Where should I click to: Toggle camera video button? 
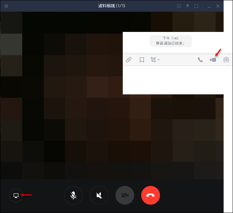coord(125,195)
